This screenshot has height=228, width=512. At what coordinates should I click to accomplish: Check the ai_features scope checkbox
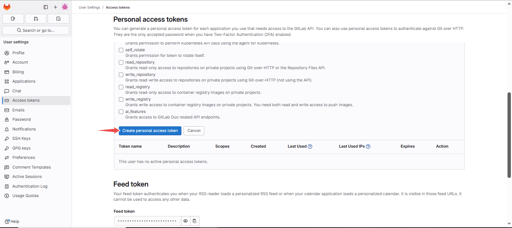(x=121, y=111)
